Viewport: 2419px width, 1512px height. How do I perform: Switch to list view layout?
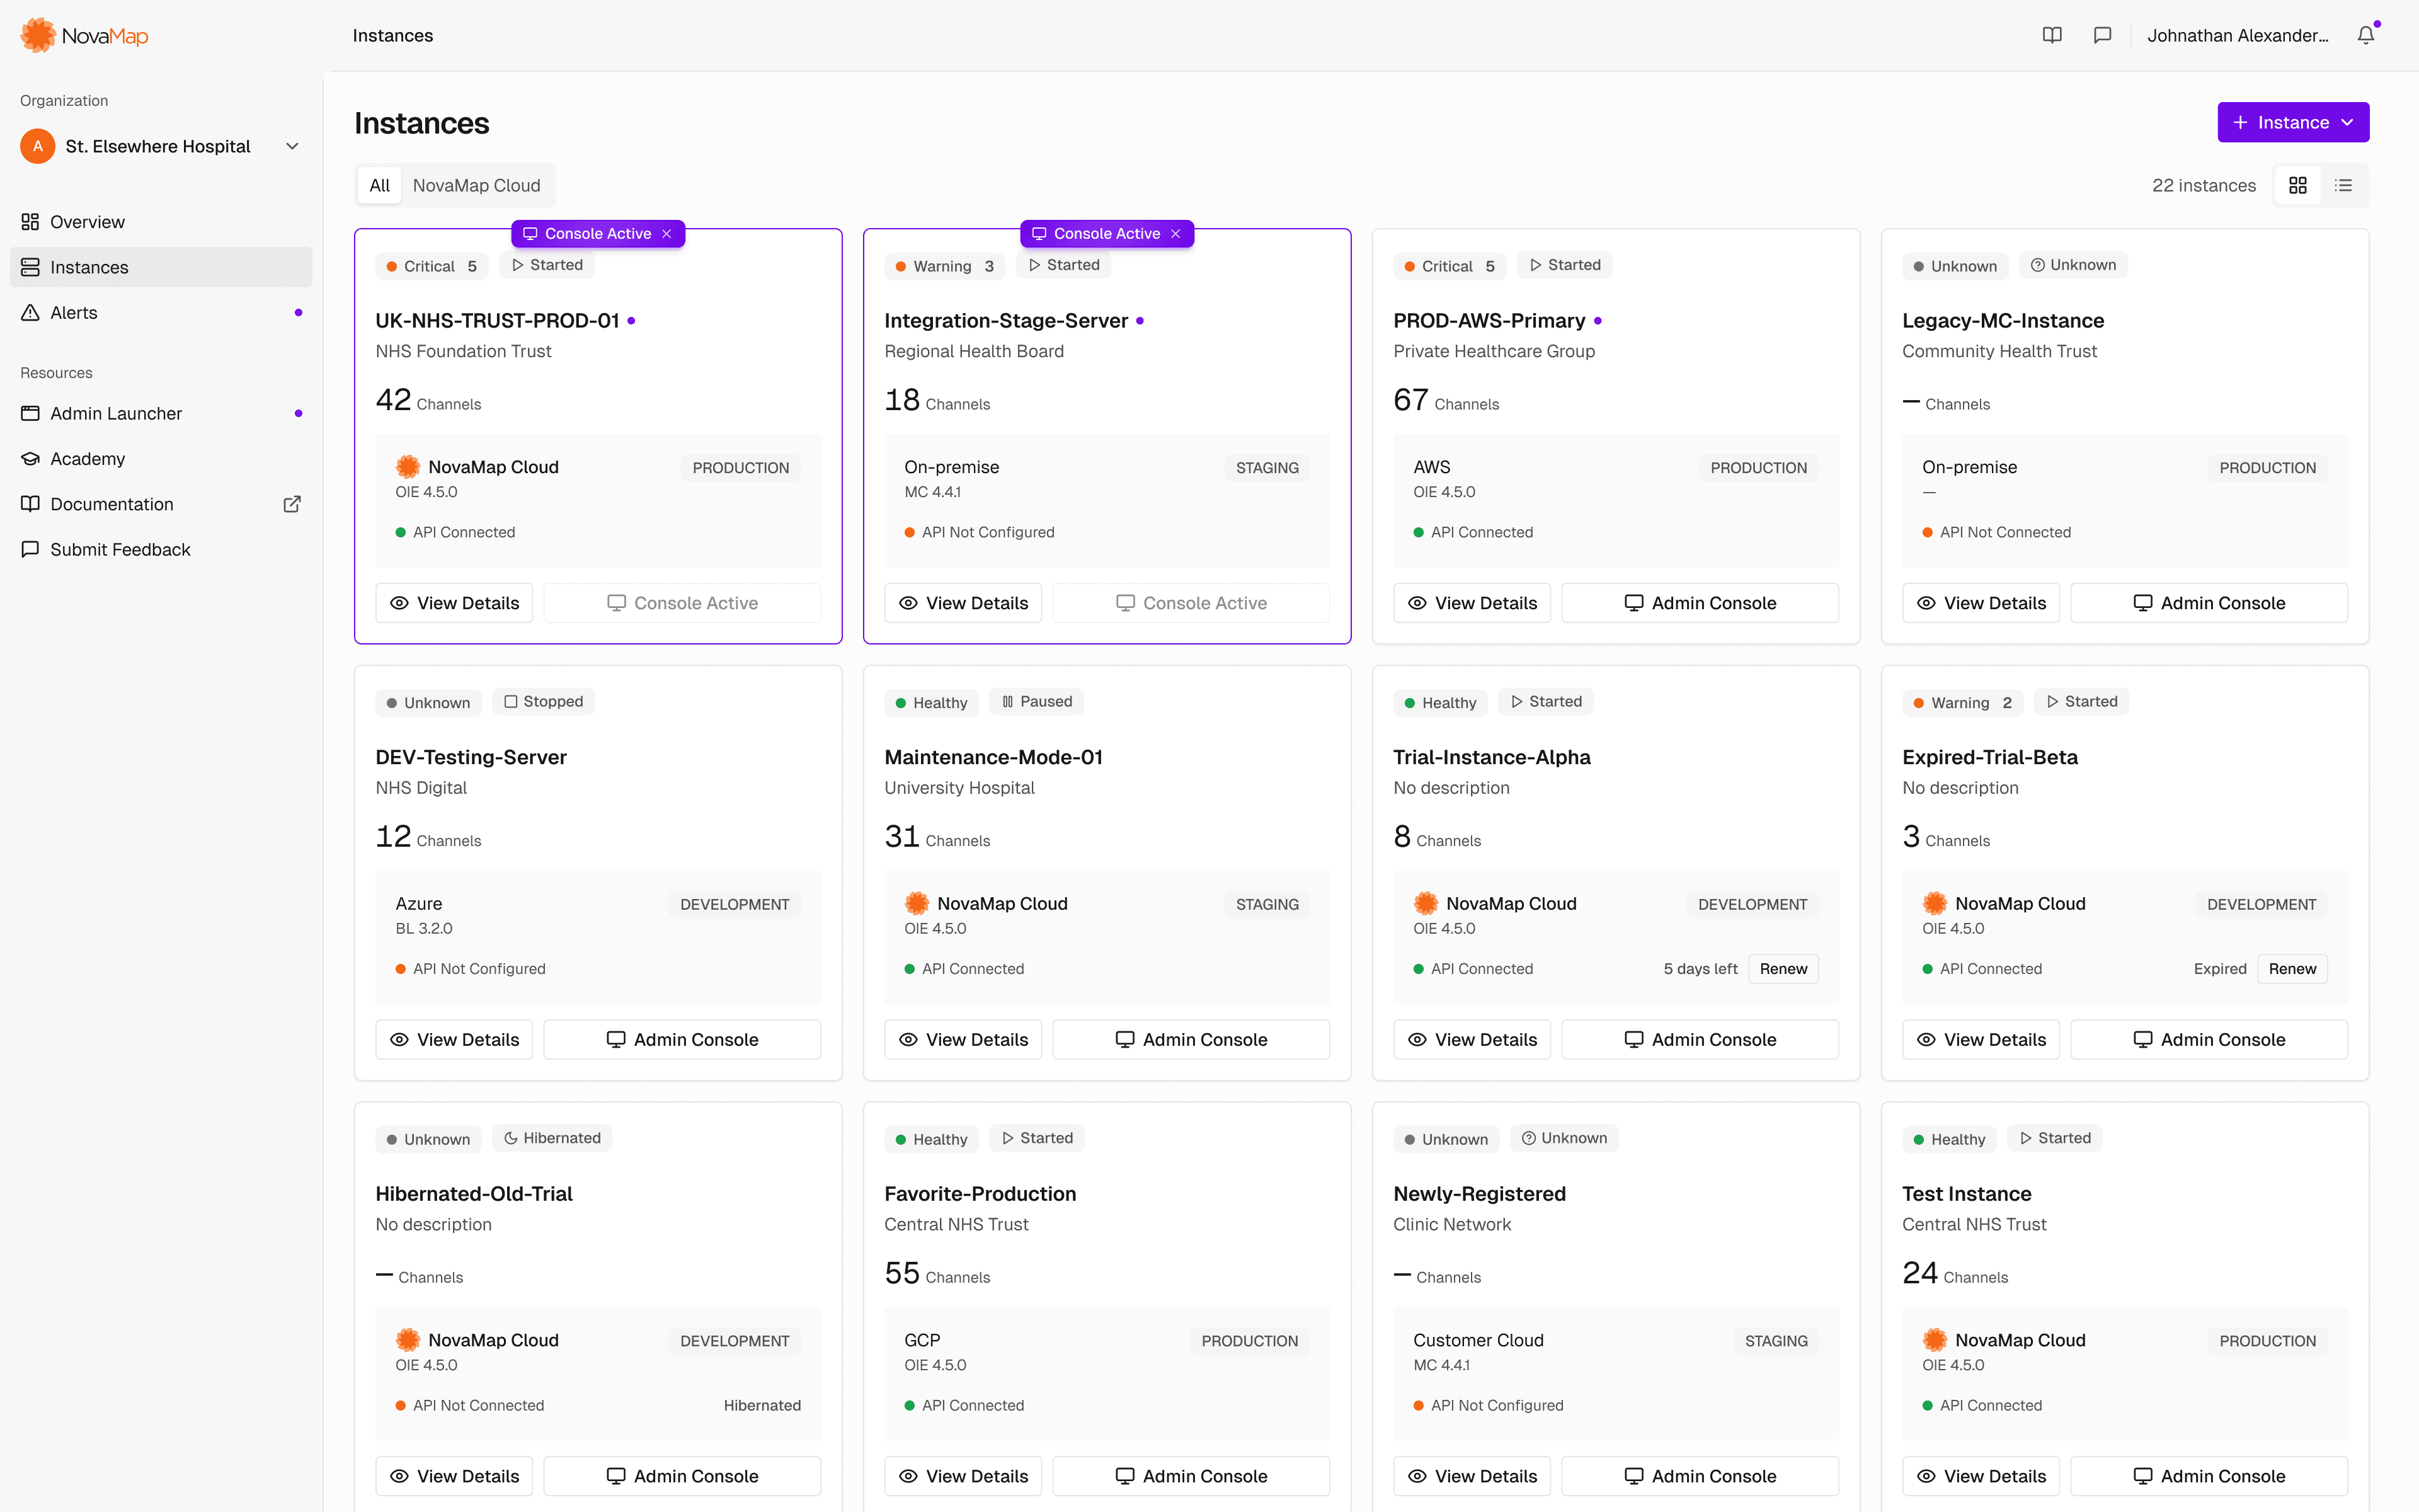coord(2343,185)
